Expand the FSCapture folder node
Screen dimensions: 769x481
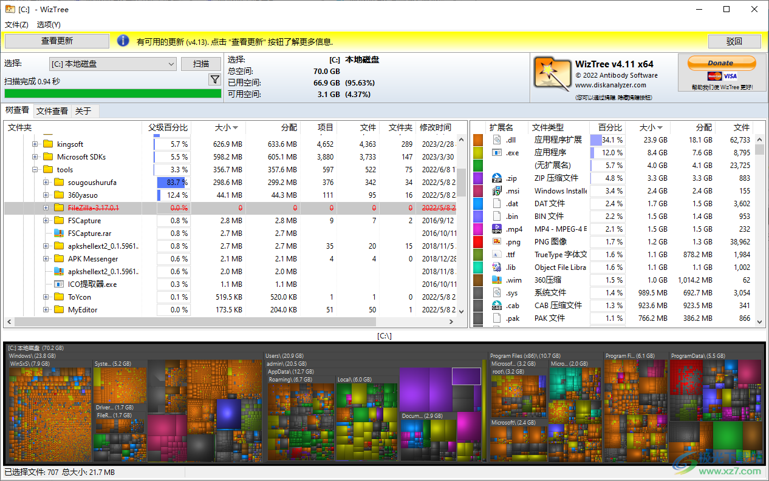tap(46, 220)
